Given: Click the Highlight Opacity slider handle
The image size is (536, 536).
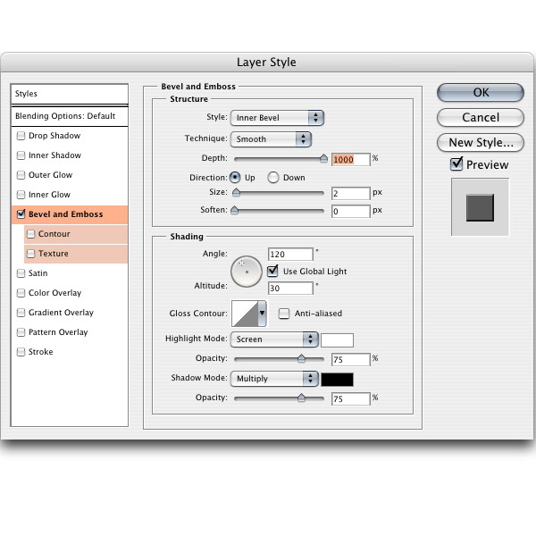Looking at the screenshot, I should [x=301, y=358].
